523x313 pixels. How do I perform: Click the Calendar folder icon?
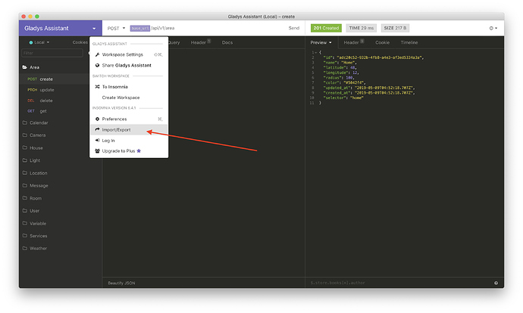pos(25,122)
